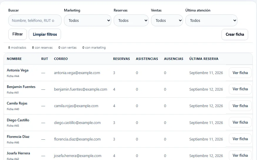Open Ver ficha for Josefa Herrera
This screenshot has width=257, height=160.
point(240,155)
